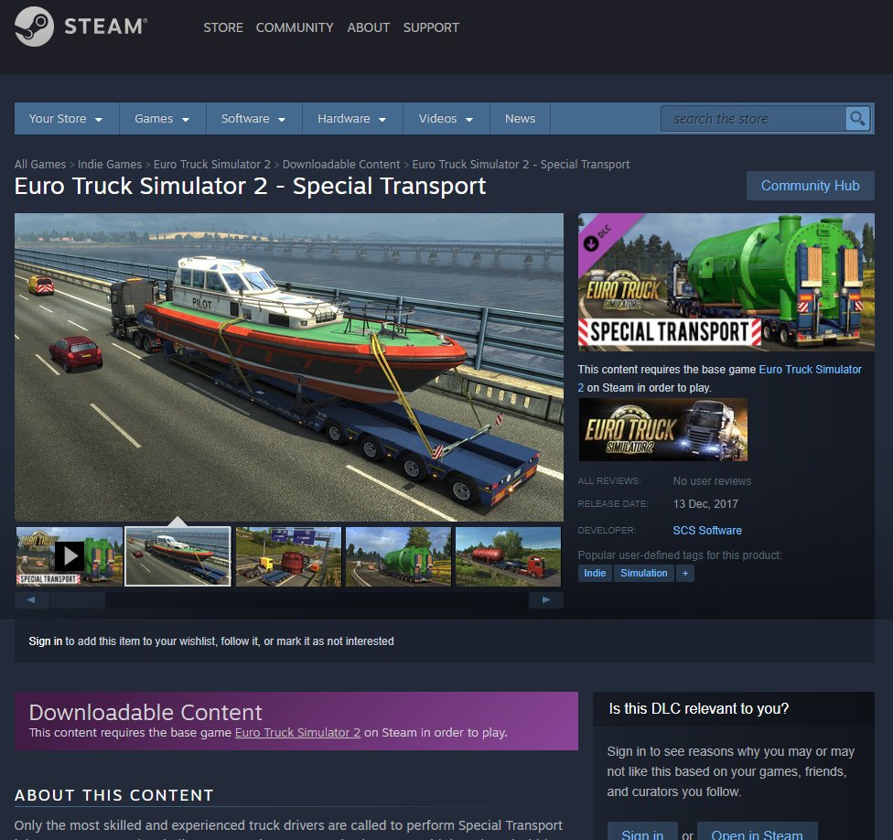Click the Euro Truck Simulator 2 breadcrumb

(212, 164)
